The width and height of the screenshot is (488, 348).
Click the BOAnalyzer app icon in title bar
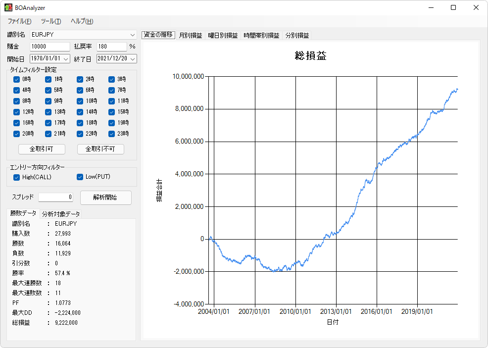pyautogui.click(x=8, y=7)
